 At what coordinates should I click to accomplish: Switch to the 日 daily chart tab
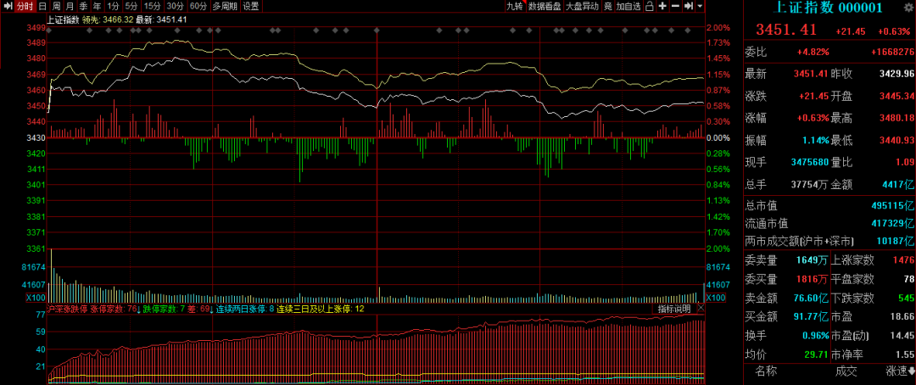[42, 7]
